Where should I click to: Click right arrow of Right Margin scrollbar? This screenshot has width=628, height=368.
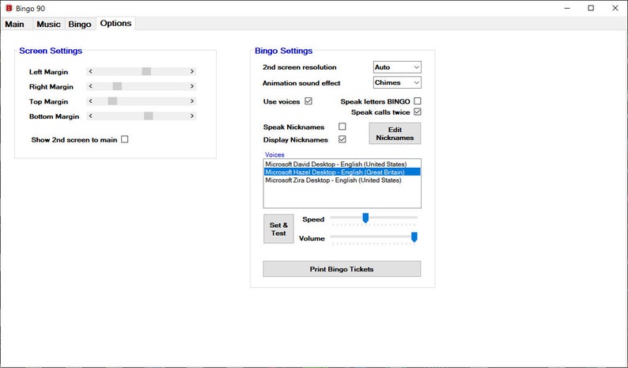[192, 86]
